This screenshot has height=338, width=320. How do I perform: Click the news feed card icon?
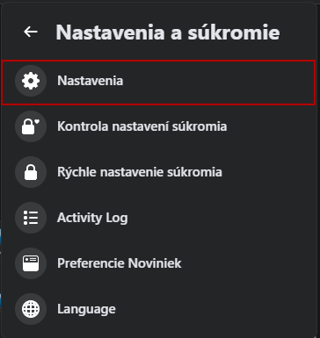click(x=31, y=263)
